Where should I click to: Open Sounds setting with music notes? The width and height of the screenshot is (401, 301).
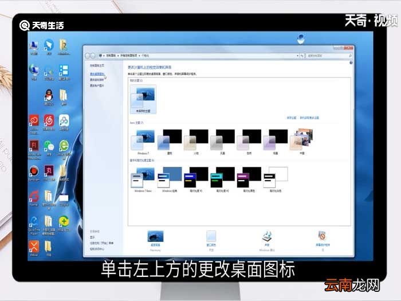pos(267,241)
